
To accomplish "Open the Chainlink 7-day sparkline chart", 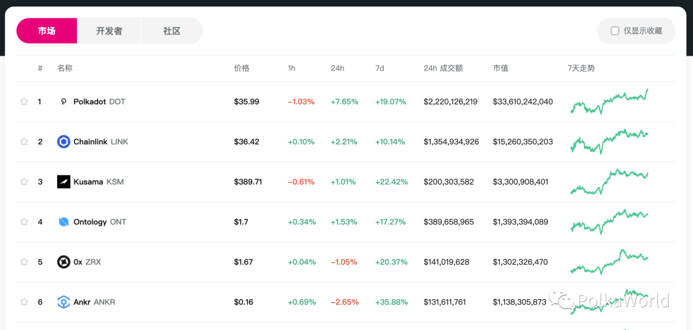I will [610, 141].
